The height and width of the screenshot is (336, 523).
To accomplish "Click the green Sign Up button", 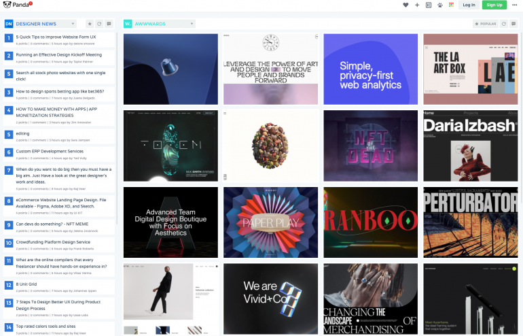I will click(x=494, y=5).
